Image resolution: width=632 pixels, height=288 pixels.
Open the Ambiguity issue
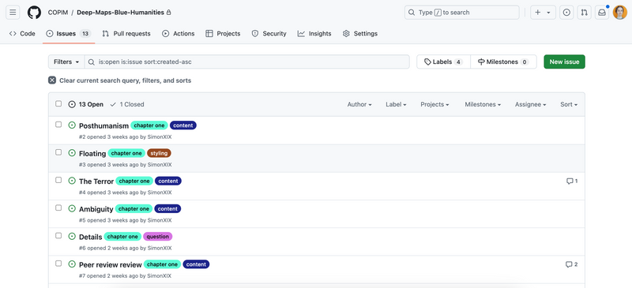click(96, 209)
